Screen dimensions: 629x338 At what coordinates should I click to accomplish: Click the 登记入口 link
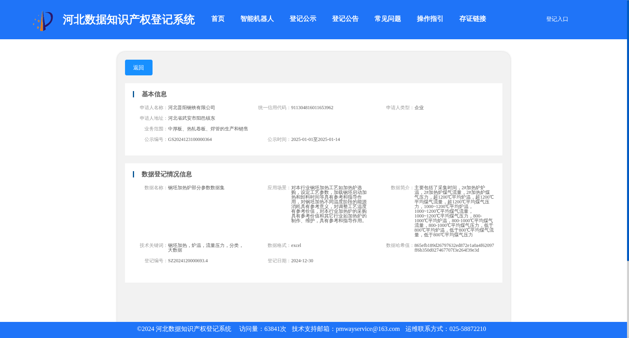coord(557,19)
